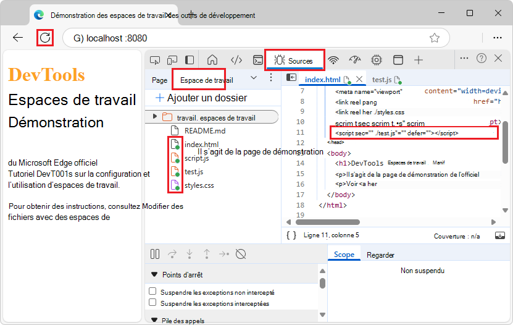Add this page to favorites star
The image size is (513, 325).
(x=435, y=38)
